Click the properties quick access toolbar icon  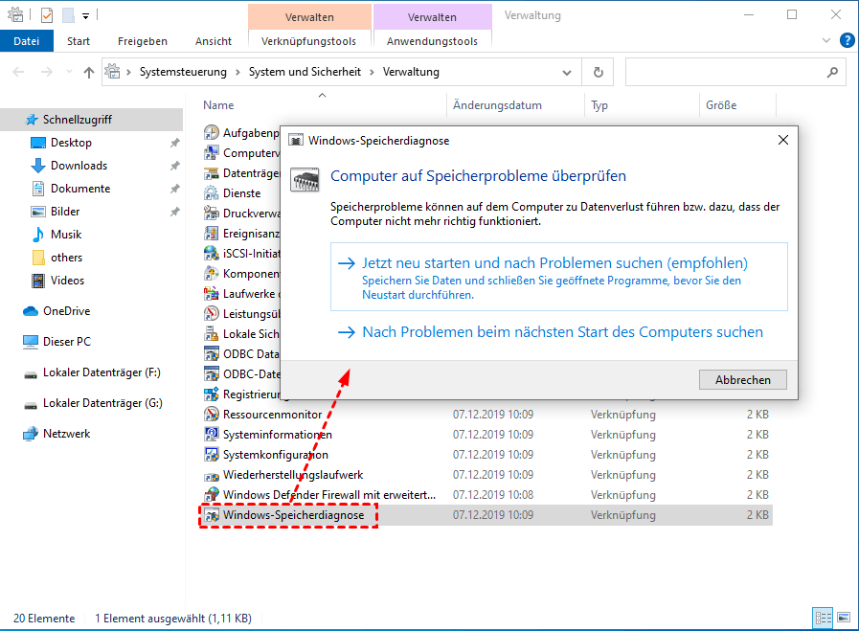[x=47, y=15]
